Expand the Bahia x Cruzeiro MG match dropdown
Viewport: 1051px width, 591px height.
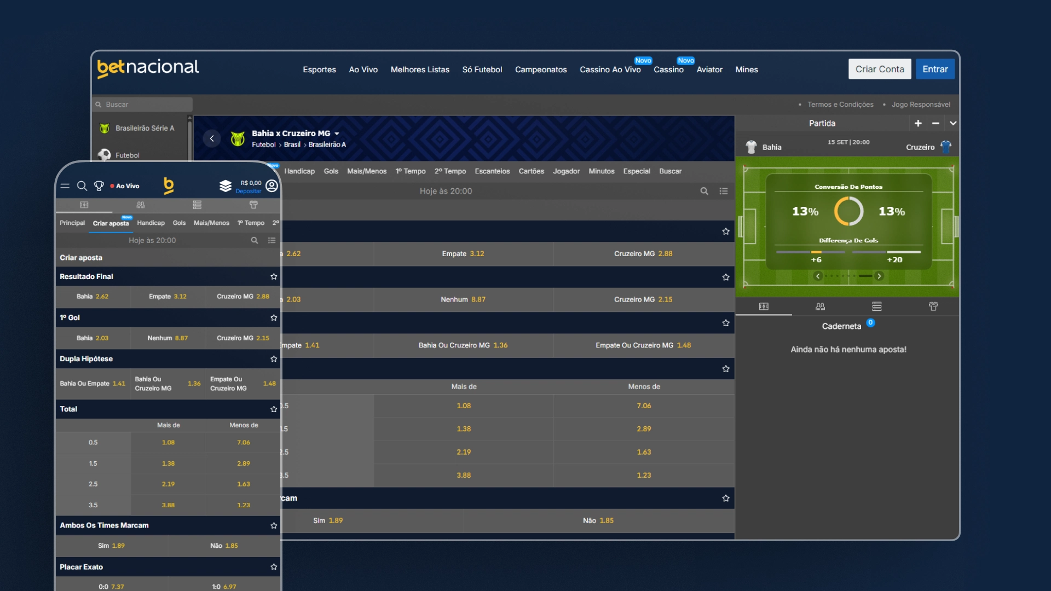(337, 134)
